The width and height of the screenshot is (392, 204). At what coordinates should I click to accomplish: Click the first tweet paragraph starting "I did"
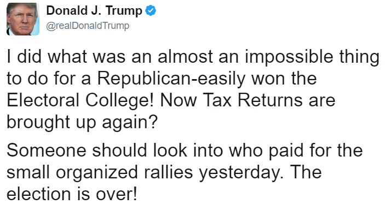point(193,89)
